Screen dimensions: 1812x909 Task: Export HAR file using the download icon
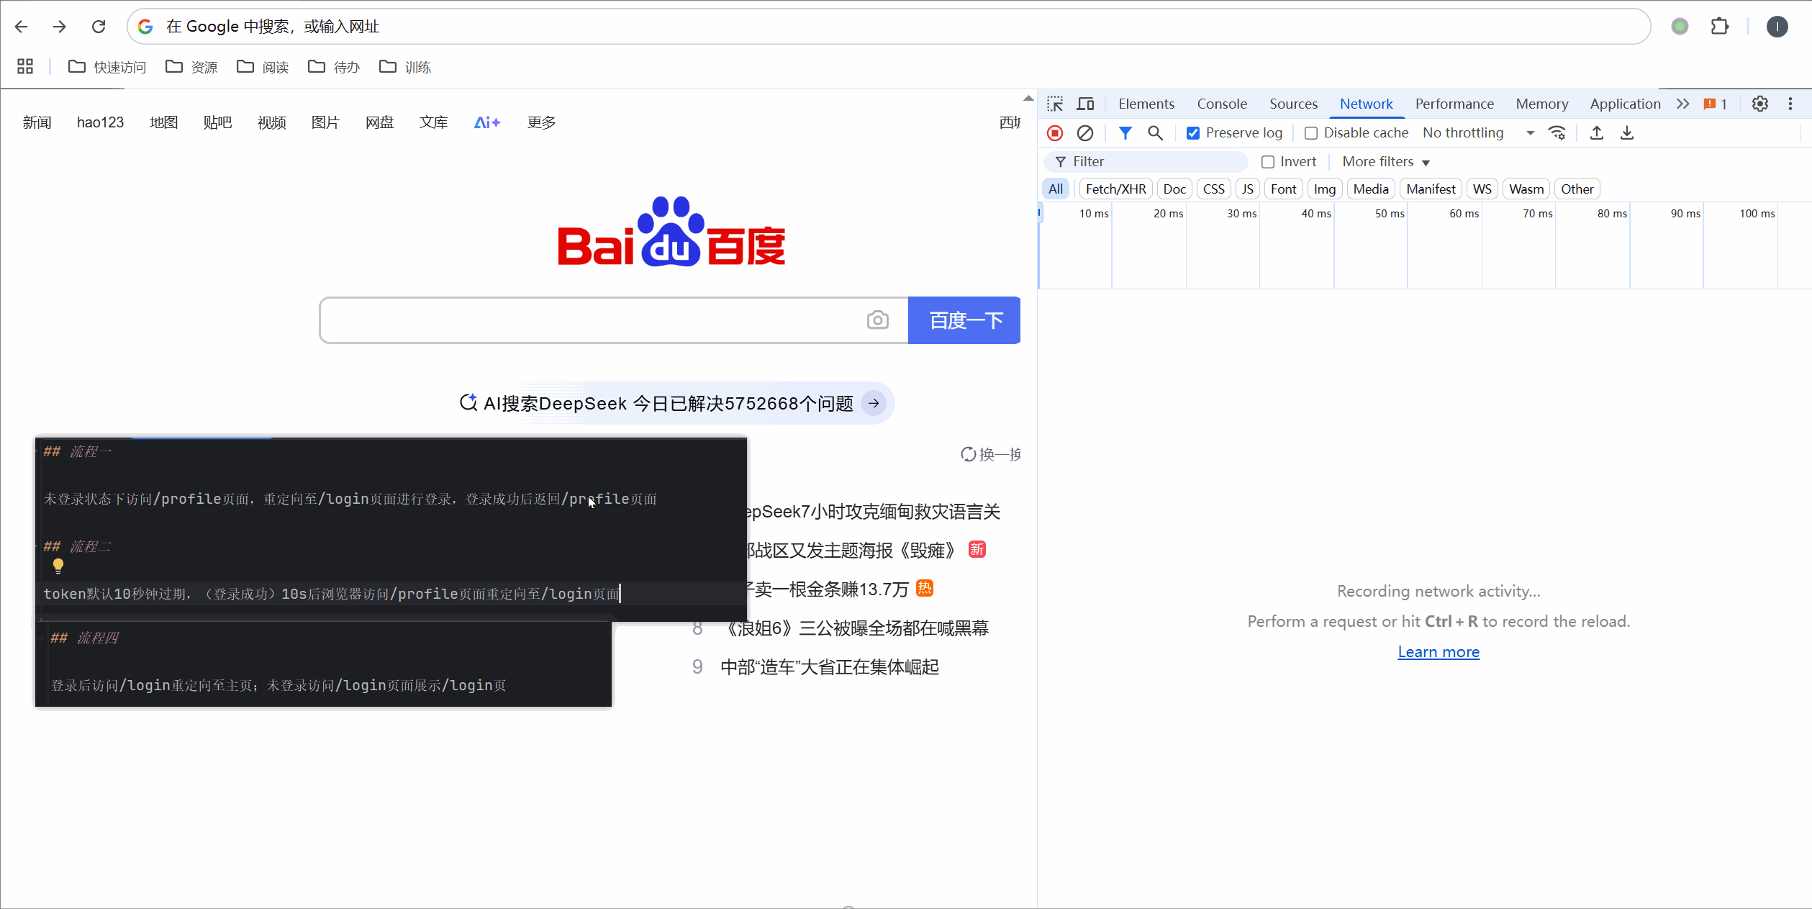coord(1626,133)
